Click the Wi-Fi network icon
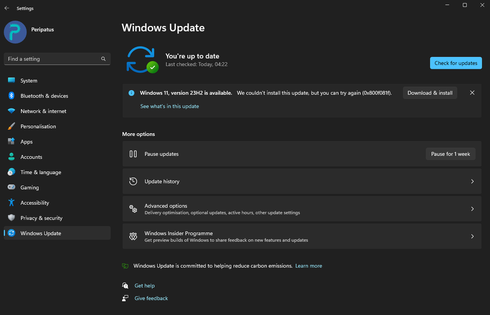The height and width of the screenshot is (315, 490). pos(12,111)
